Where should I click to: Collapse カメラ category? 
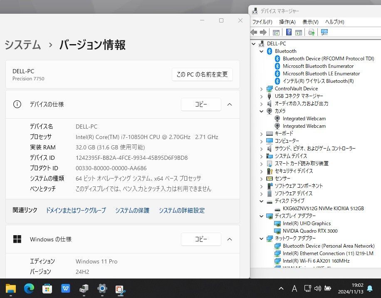tap(262, 111)
